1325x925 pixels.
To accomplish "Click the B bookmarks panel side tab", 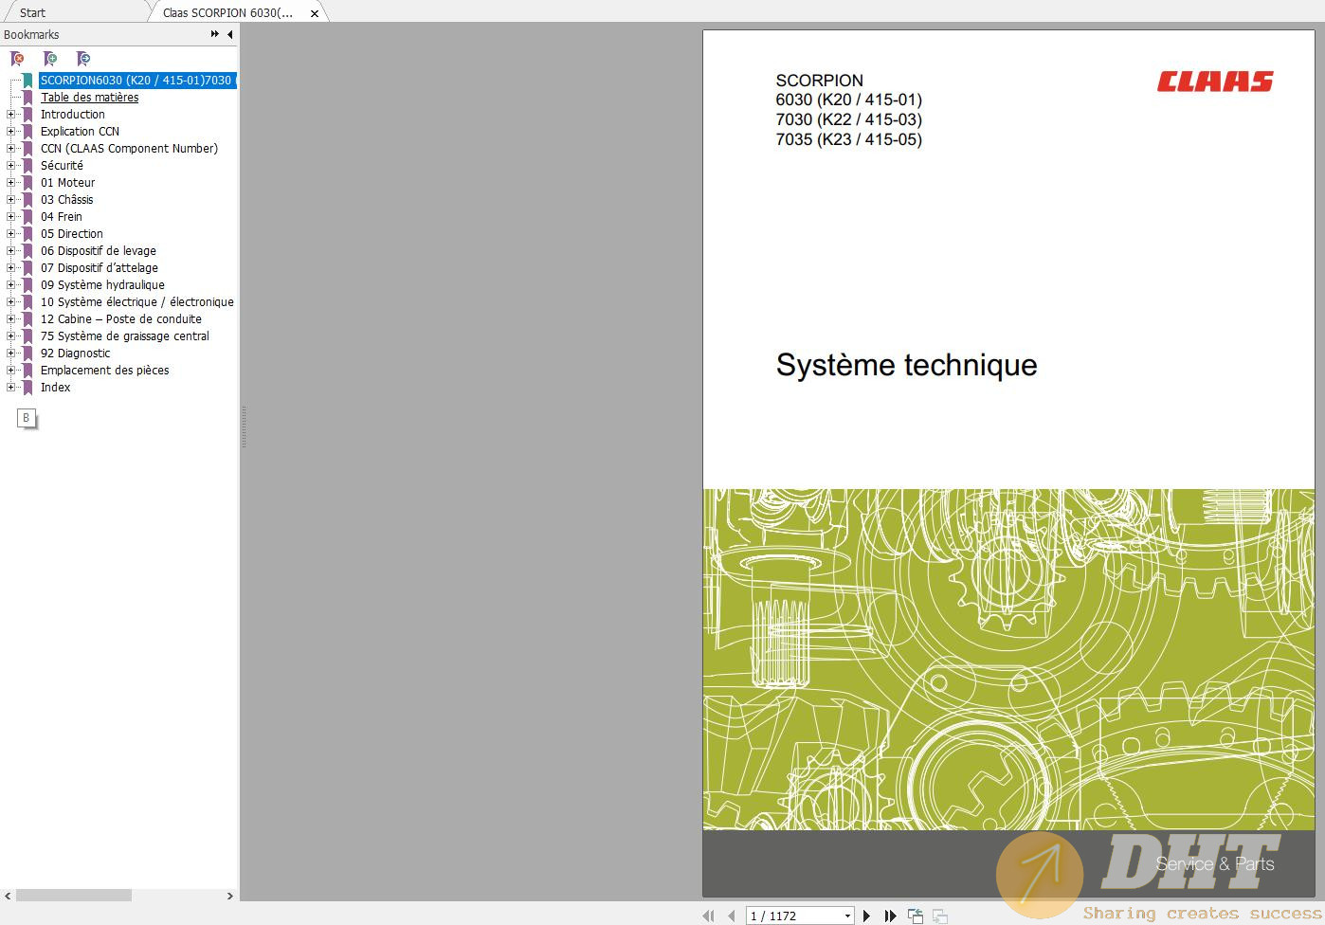I will (27, 418).
